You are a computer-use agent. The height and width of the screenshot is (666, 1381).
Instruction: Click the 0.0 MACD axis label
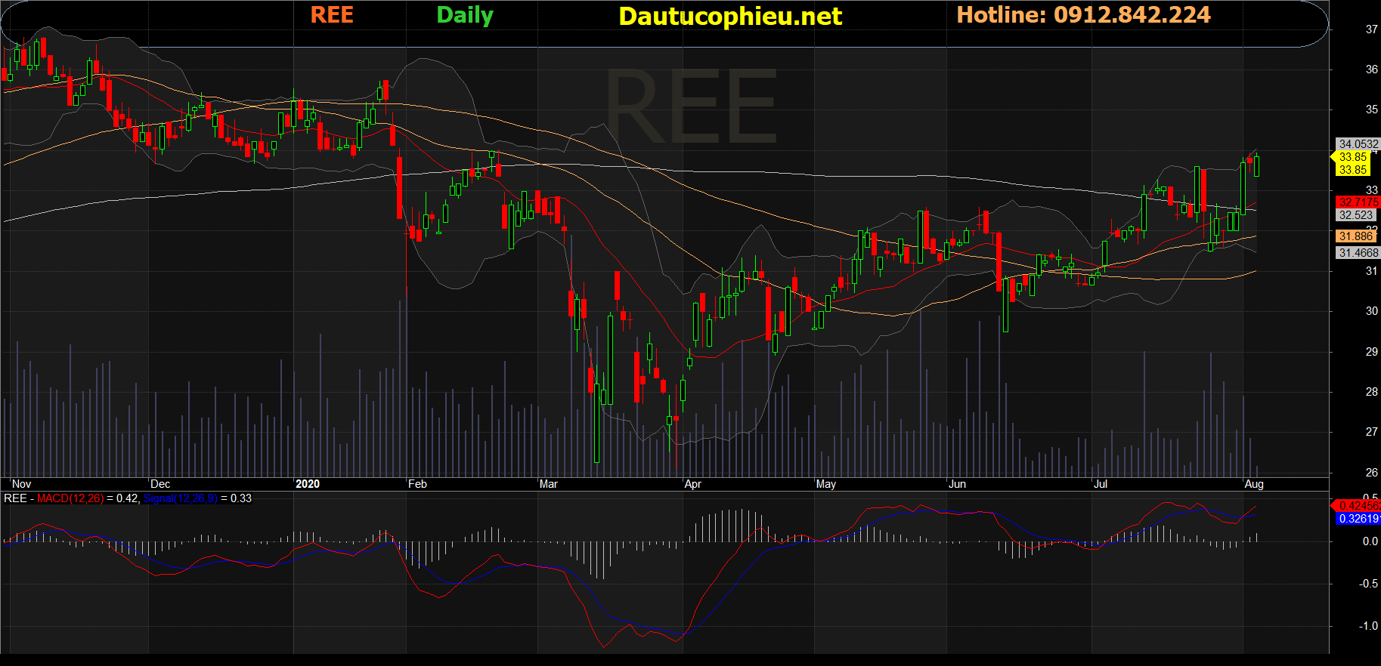point(1370,541)
